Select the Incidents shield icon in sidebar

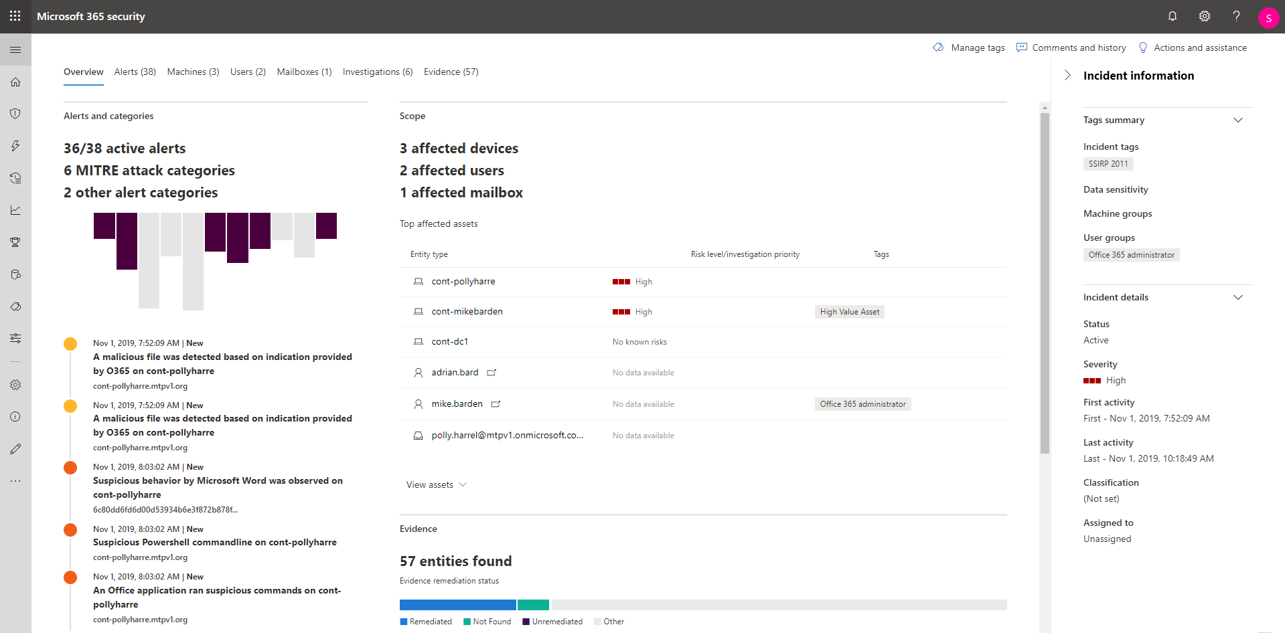tap(15, 113)
